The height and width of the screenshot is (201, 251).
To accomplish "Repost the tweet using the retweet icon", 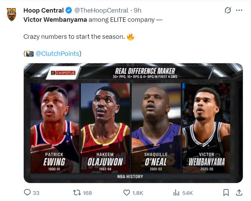I will (x=76, y=193).
